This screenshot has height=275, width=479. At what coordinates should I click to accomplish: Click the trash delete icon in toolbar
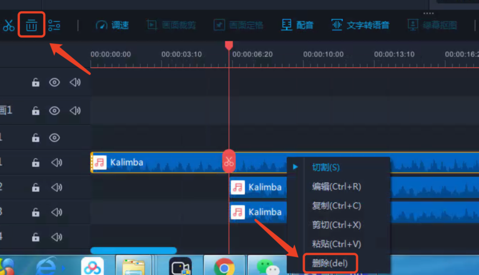[x=31, y=25]
